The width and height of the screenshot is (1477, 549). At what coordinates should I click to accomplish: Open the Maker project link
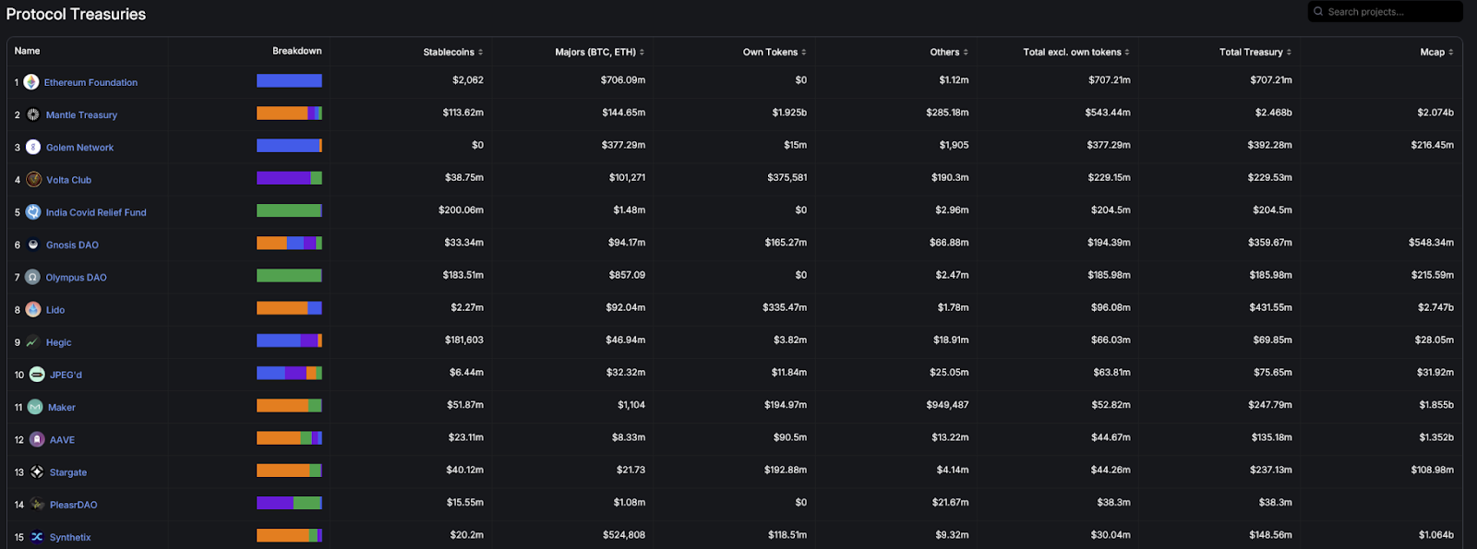click(x=62, y=407)
